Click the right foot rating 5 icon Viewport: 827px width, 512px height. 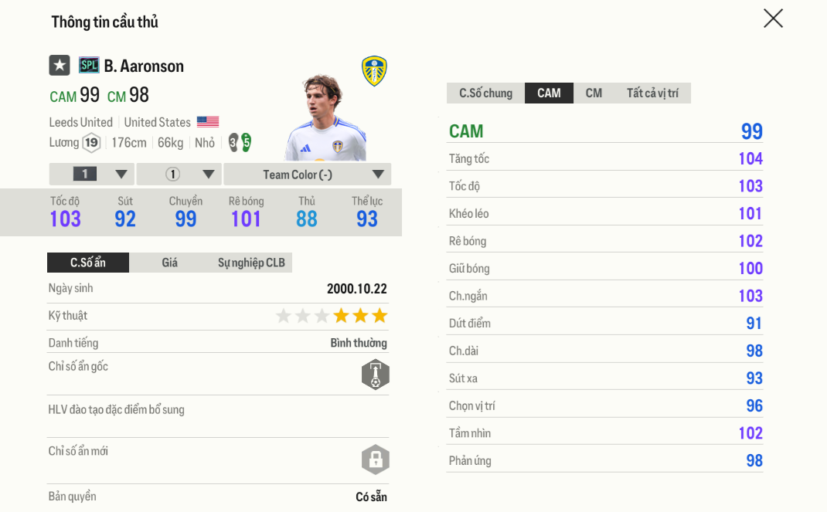246,143
